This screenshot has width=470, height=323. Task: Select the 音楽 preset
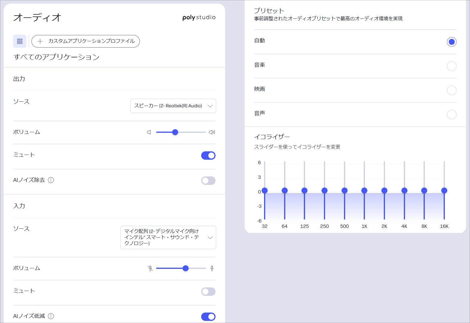click(x=451, y=66)
